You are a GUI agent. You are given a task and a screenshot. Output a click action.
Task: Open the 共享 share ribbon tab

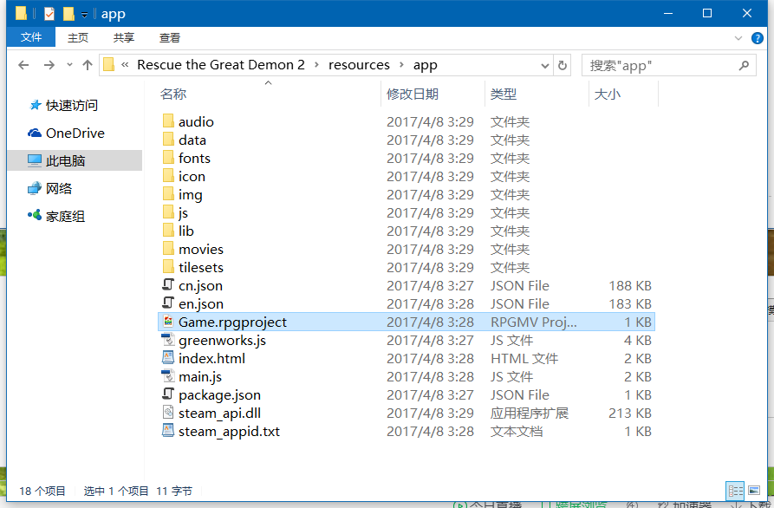coord(123,37)
